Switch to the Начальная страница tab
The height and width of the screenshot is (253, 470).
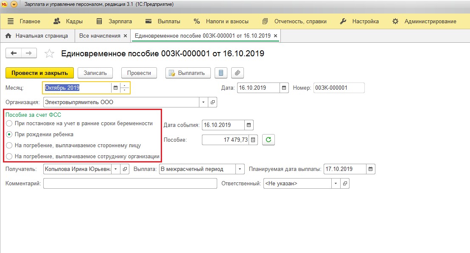36,36
